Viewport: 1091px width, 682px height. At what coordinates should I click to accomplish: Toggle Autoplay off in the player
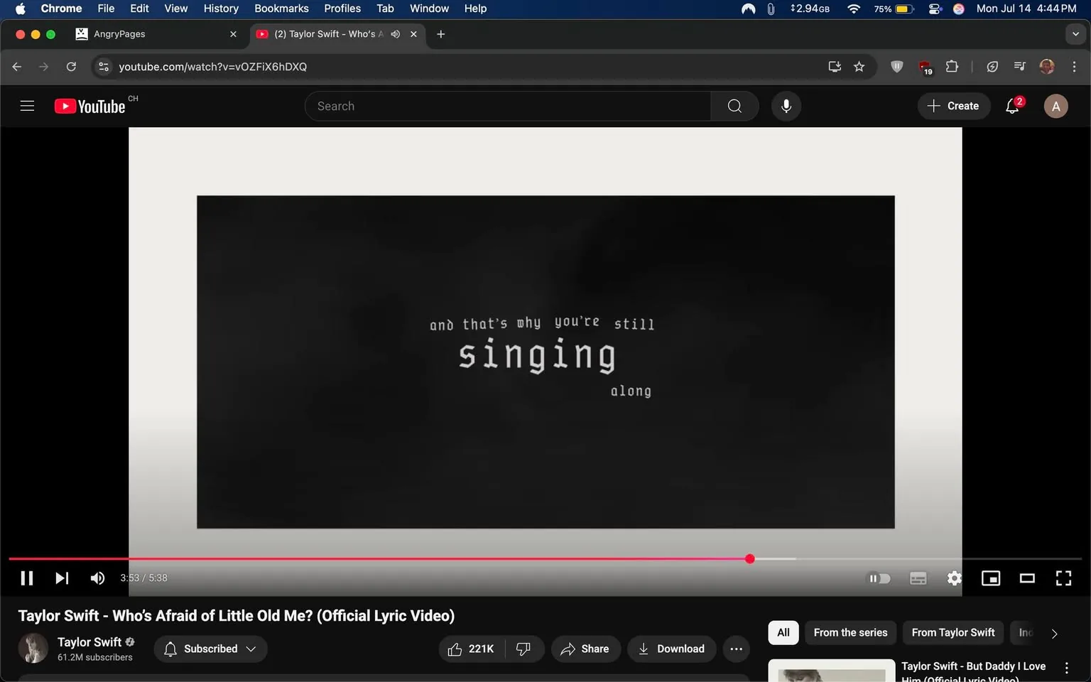pos(879,578)
